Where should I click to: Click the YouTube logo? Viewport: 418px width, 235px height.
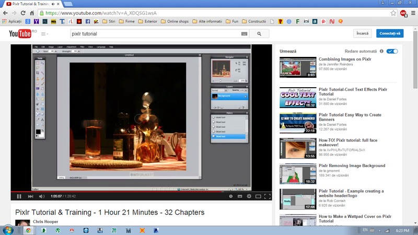click(x=20, y=33)
